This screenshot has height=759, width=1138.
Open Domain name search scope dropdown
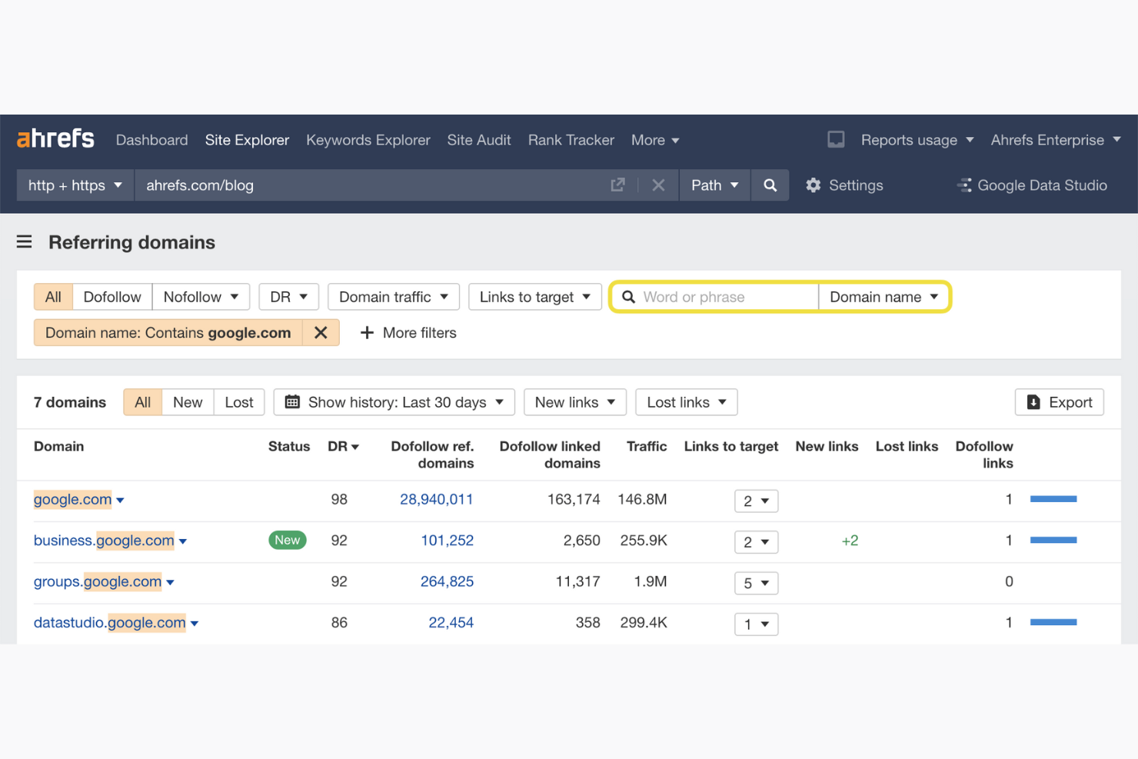883,297
